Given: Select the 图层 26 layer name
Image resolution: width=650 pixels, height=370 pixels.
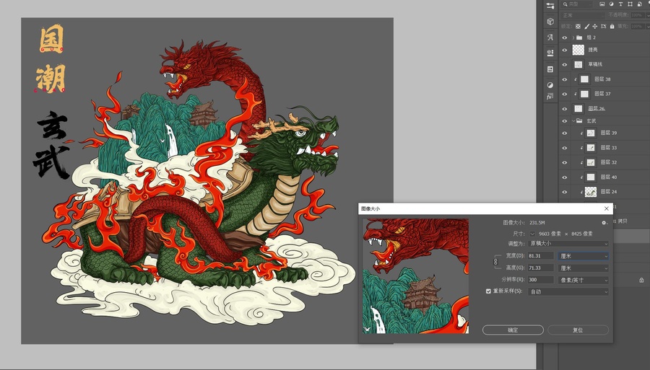Looking at the screenshot, I should point(597,109).
